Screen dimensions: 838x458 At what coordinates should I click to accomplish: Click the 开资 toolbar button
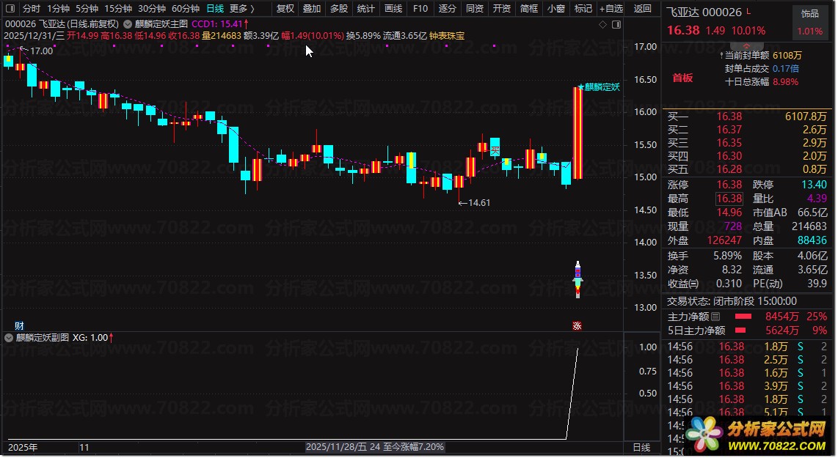click(x=501, y=9)
